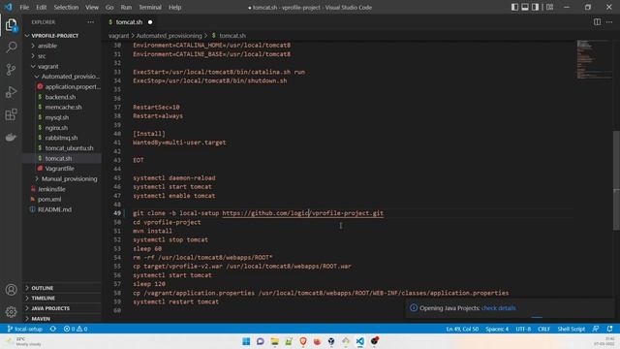Open the Chat app from the taskbar
The width and height of the screenshot is (620, 349).
pyautogui.click(x=261, y=341)
